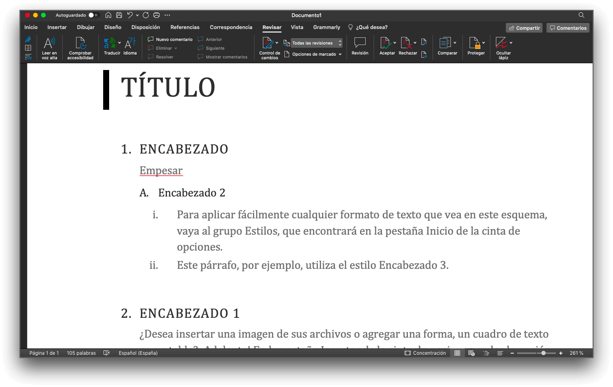Expand the undo history dropdown arrow
The width and height of the screenshot is (613, 387).
click(x=137, y=15)
